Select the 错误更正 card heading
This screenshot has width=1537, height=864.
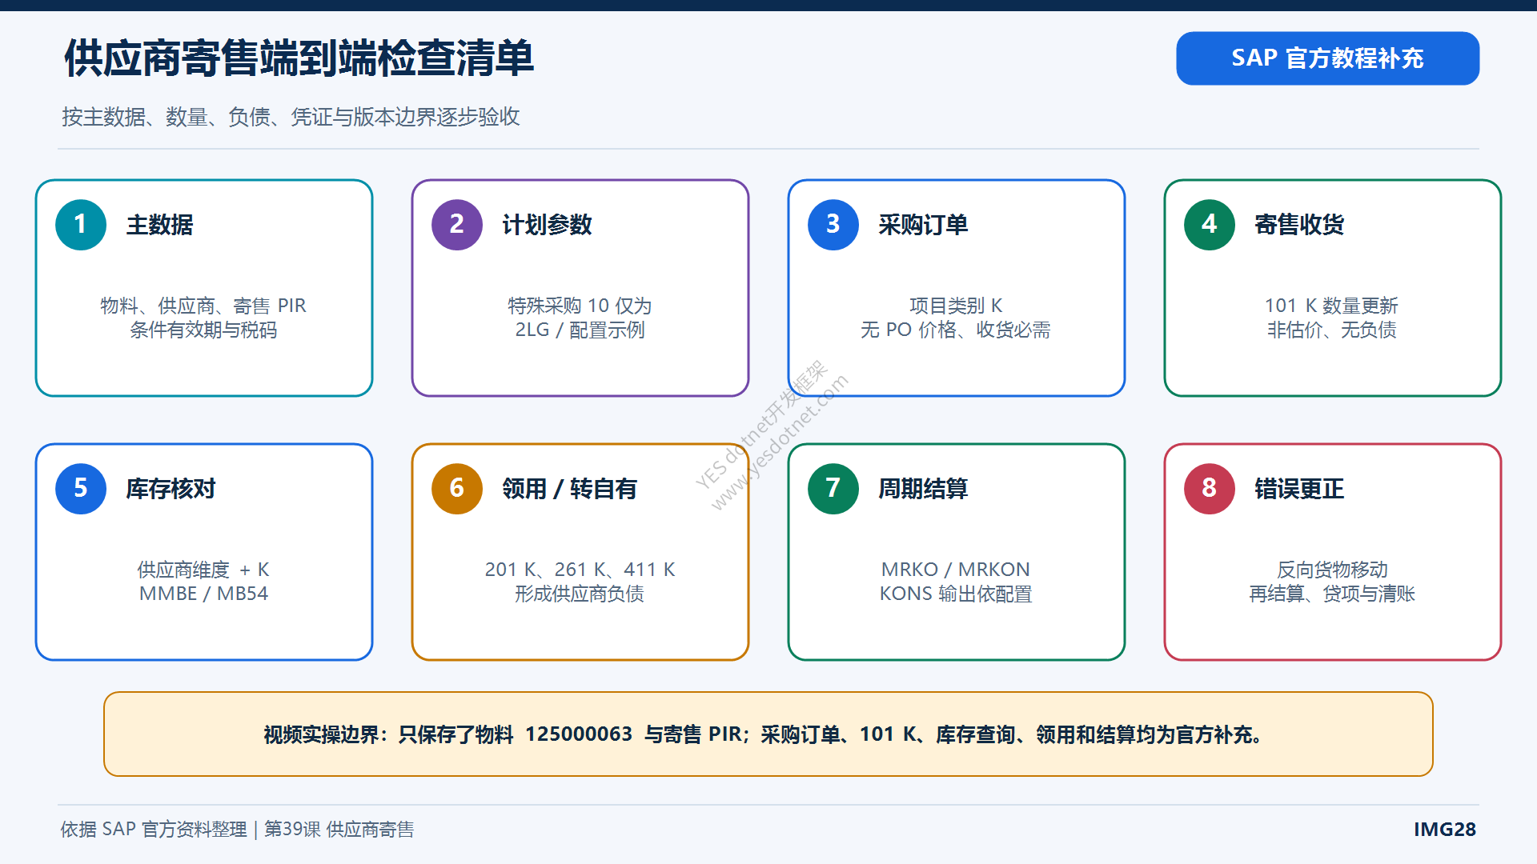point(1300,489)
